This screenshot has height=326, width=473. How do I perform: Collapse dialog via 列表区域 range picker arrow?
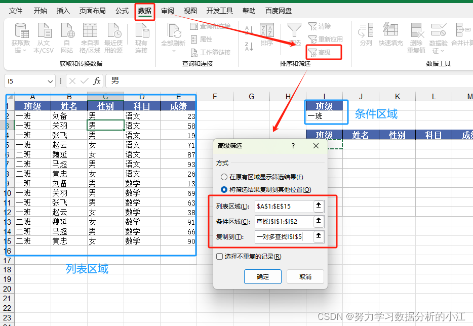coord(319,206)
